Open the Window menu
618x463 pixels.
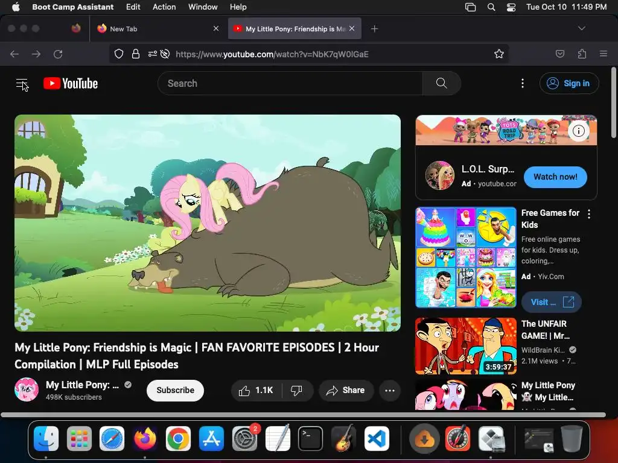pos(203,7)
